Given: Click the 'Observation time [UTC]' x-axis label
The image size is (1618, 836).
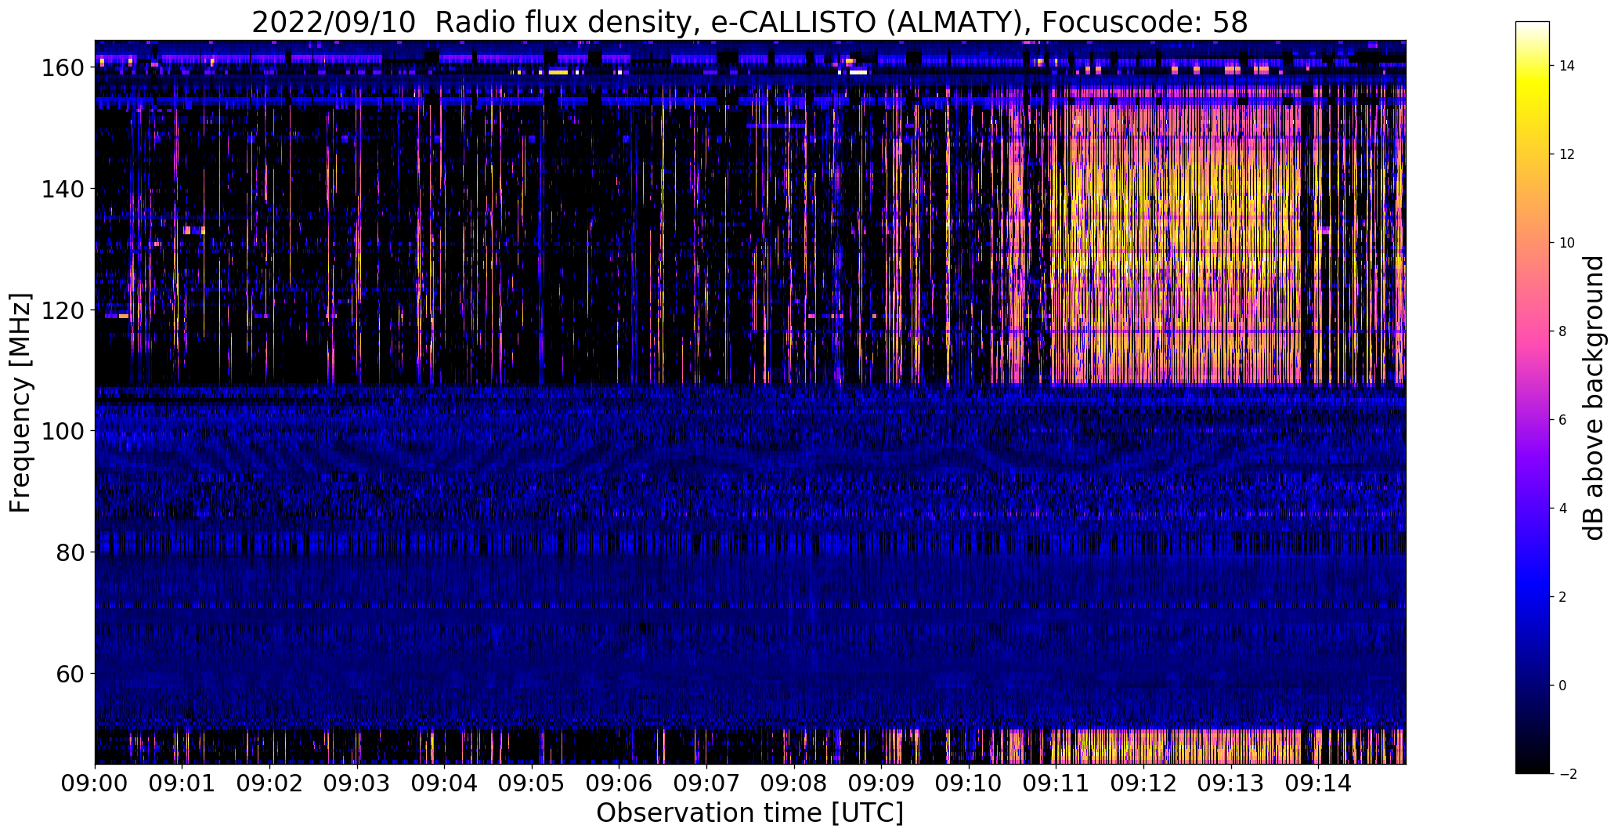Looking at the screenshot, I should [749, 813].
